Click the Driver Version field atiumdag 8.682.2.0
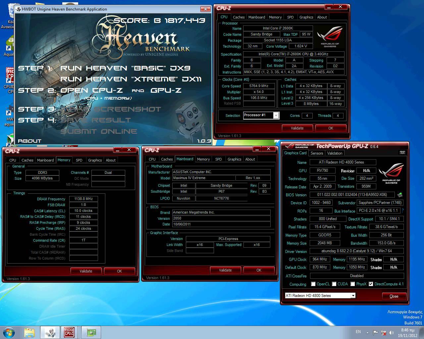This screenshot has width=424, height=339. point(357,251)
